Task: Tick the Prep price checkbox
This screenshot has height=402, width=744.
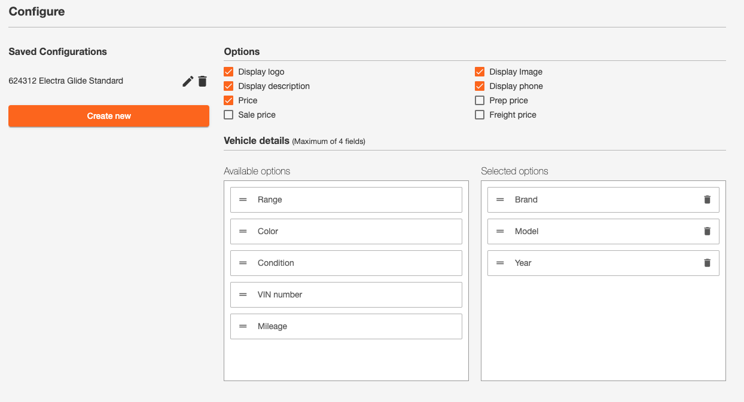Action: coord(480,100)
